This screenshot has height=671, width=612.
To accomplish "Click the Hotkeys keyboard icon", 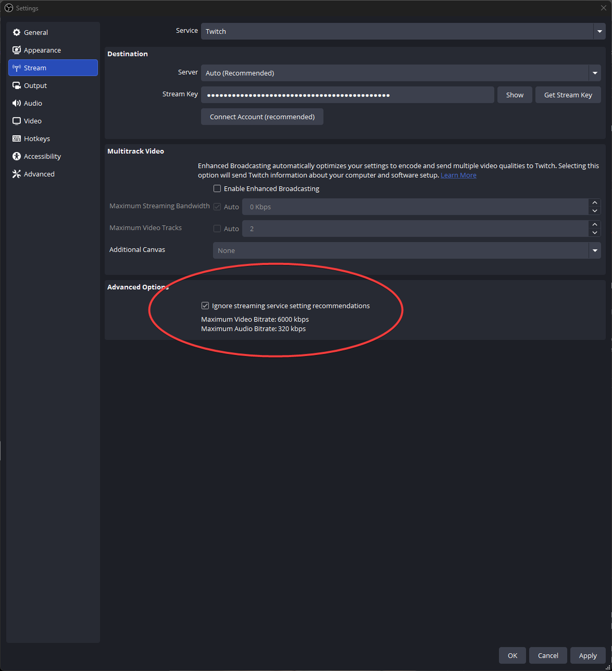I will pos(17,139).
